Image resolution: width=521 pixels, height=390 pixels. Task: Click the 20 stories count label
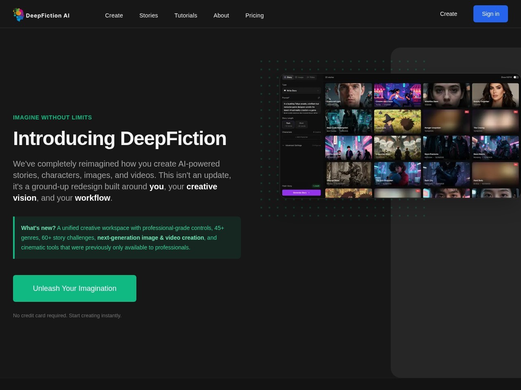pos(330,77)
